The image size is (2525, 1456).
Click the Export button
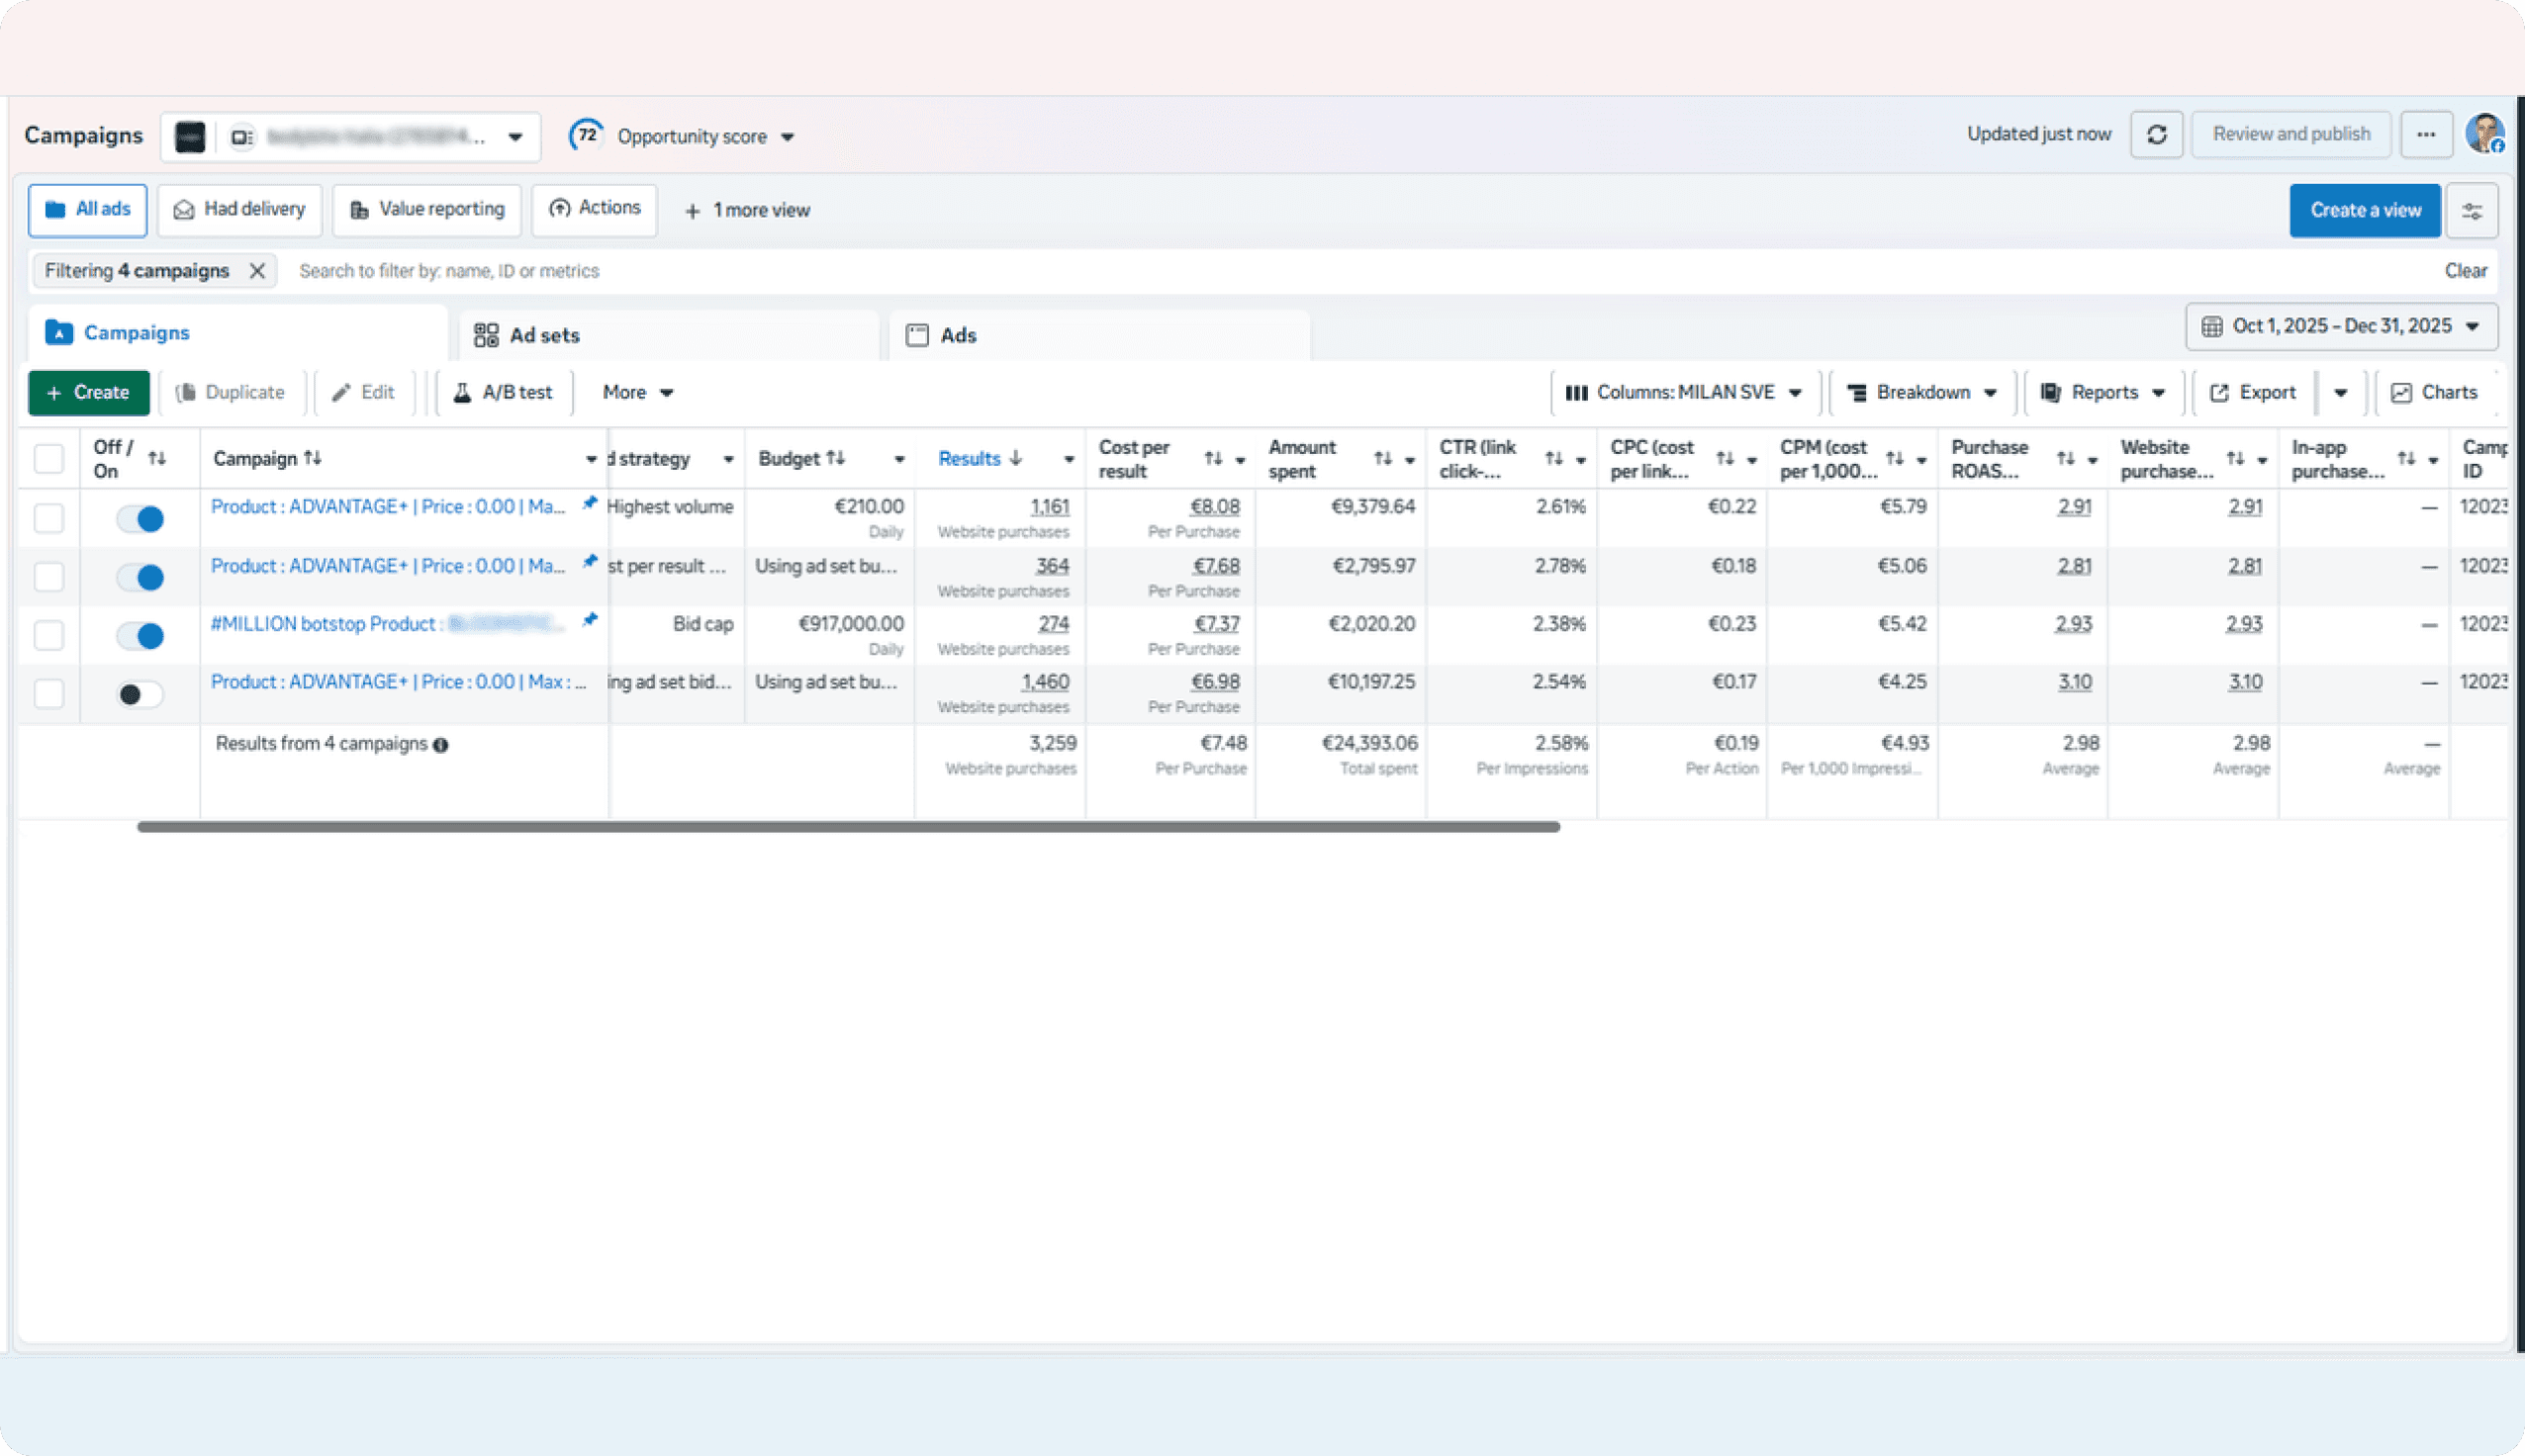(2253, 393)
